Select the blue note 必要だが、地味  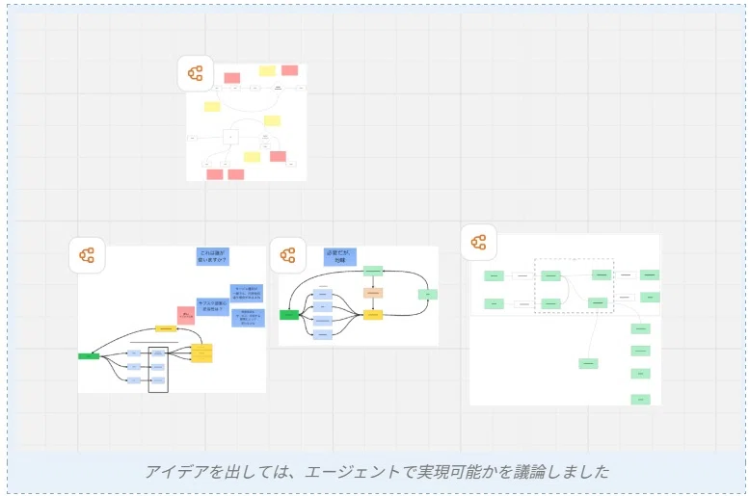tap(339, 257)
